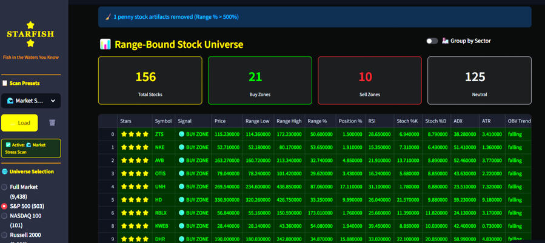Enable the Group by Sector toggle
The width and height of the screenshot is (545, 243).
tap(432, 41)
